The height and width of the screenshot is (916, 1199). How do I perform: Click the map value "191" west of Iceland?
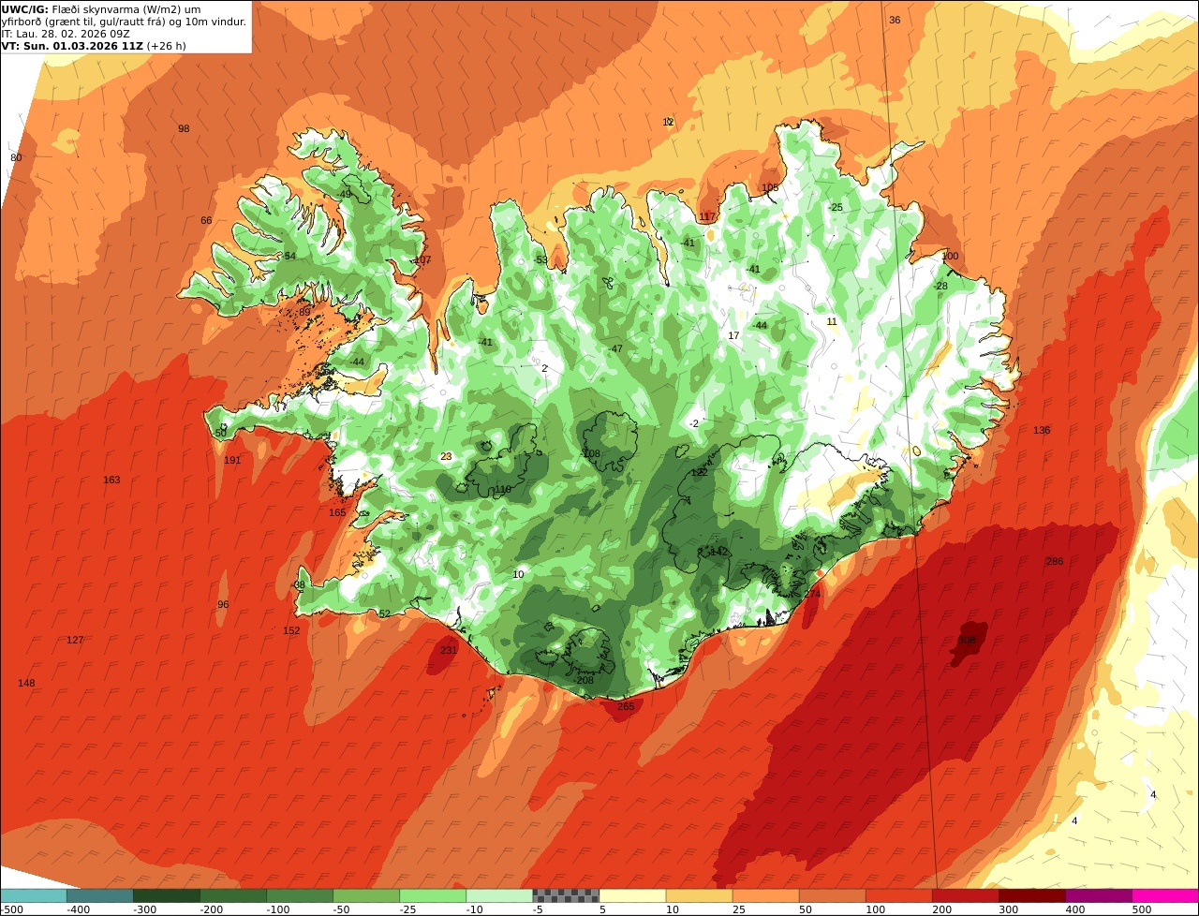click(232, 461)
